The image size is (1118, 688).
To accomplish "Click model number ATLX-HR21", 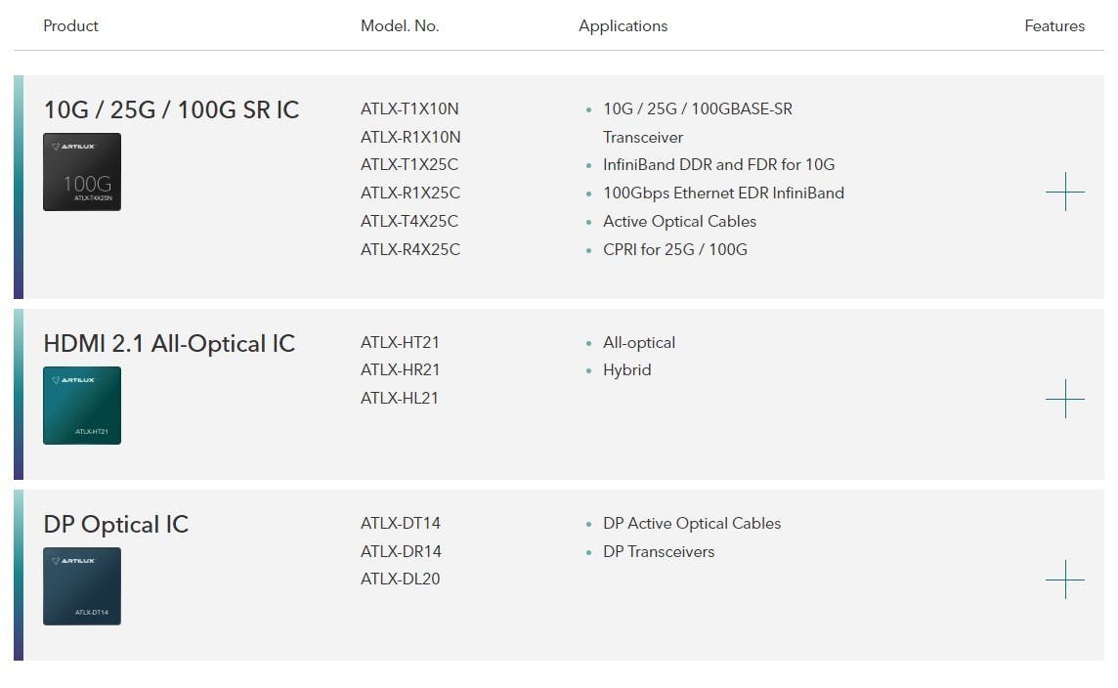I will coord(400,370).
